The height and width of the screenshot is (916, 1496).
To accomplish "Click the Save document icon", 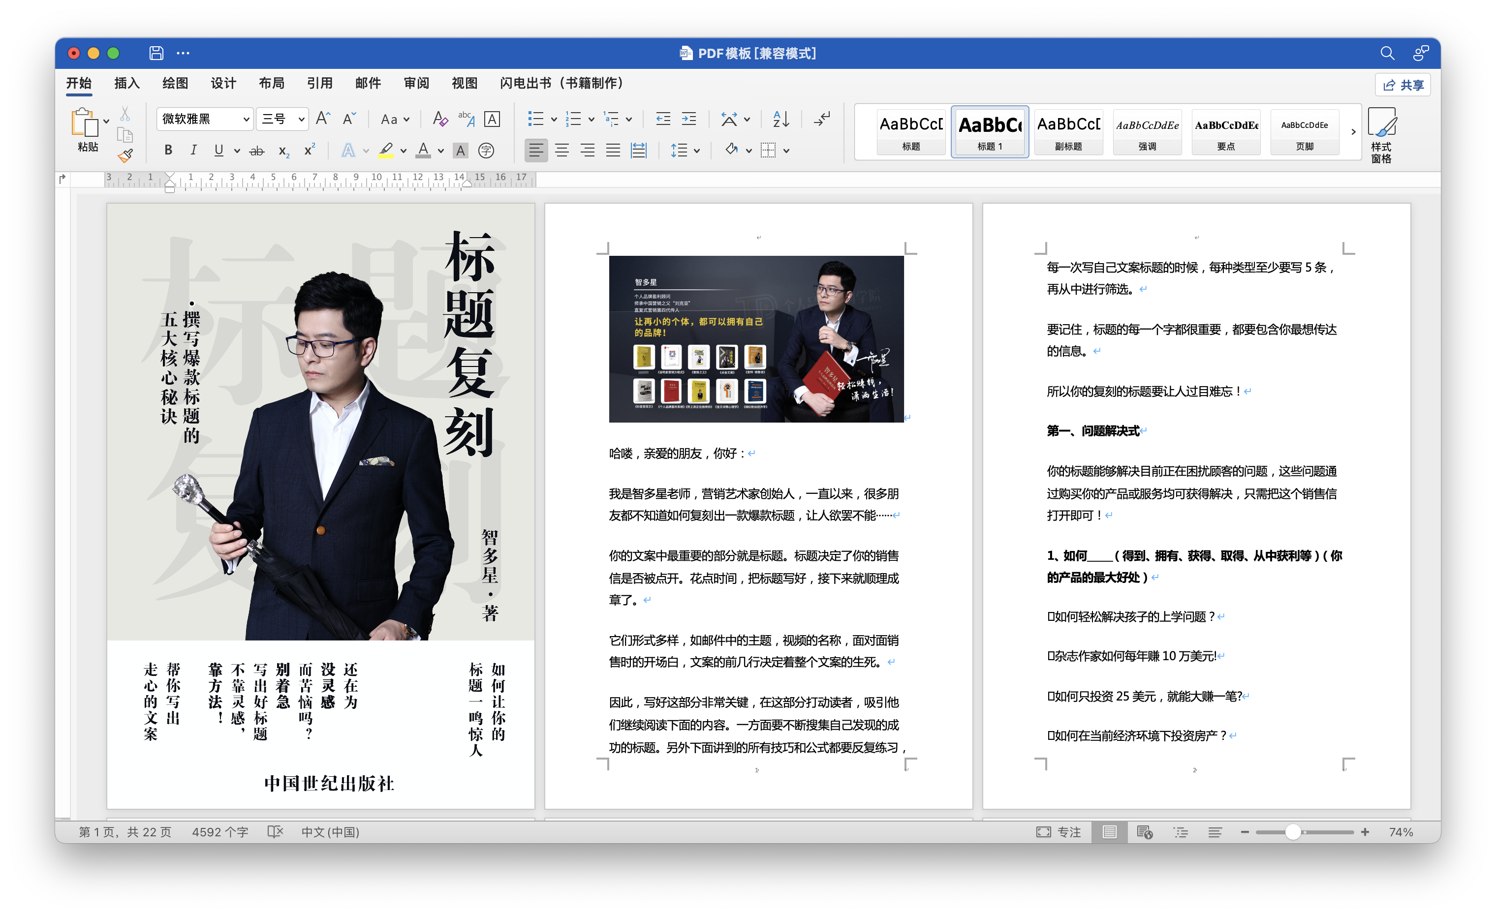I will pyautogui.click(x=156, y=54).
